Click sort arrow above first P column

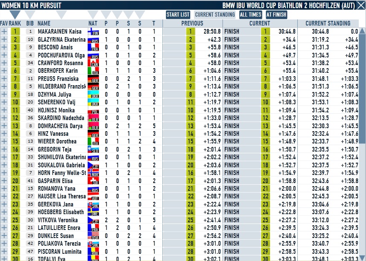coord(106,14)
